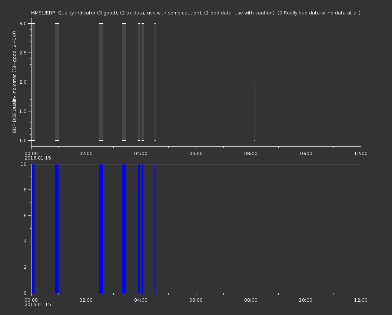Click the 1.0 tick label on quality plot
Image resolution: width=392 pixels, height=315 pixels.
coord(23,140)
